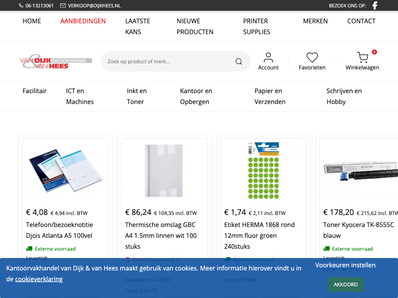Go to the Aanbiedingen menu item
398x298 pixels.
[x=83, y=21]
